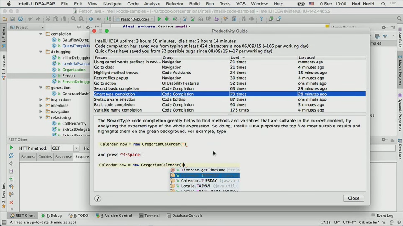Sort table by Used column header
The height and width of the screenshot is (226, 403).
(x=263, y=57)
